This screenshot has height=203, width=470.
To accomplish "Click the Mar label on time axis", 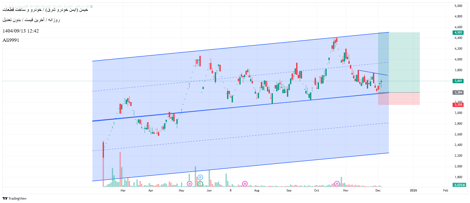I will 123,190.
